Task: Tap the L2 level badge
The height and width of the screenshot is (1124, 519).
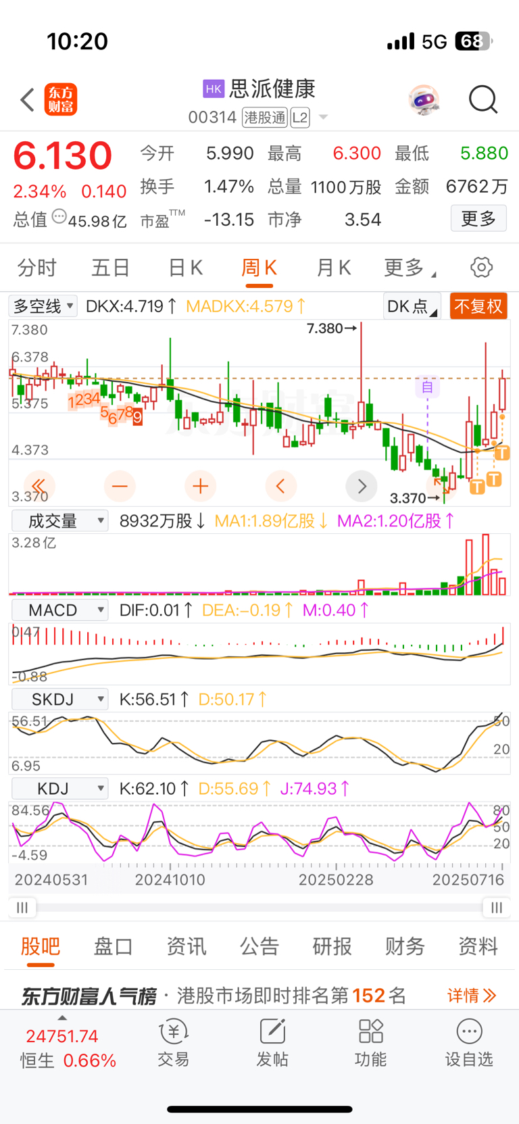Action: click(x=300, y=118)
